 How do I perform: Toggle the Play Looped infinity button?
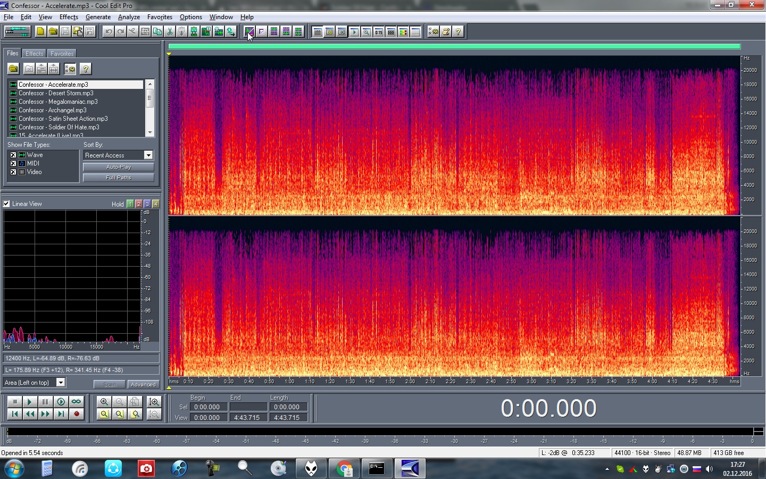(x=77, y=402)
